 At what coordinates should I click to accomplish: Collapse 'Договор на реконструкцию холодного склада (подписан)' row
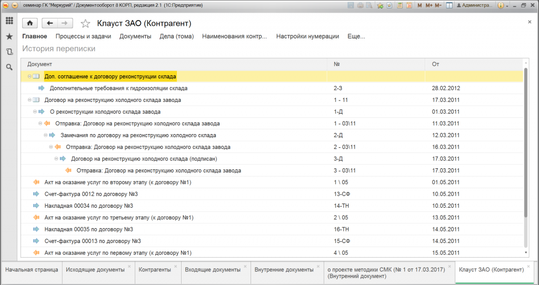(56, 159)
